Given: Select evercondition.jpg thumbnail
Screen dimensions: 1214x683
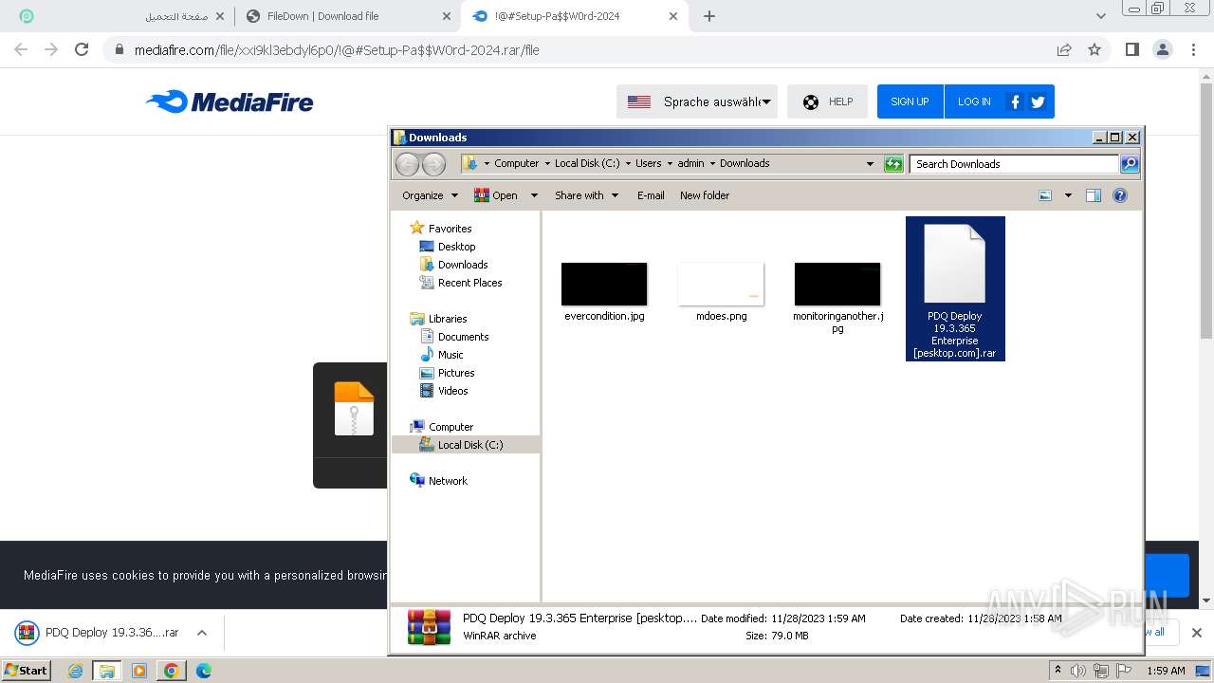Looking at the screenshot, I should tap(604, 285).
